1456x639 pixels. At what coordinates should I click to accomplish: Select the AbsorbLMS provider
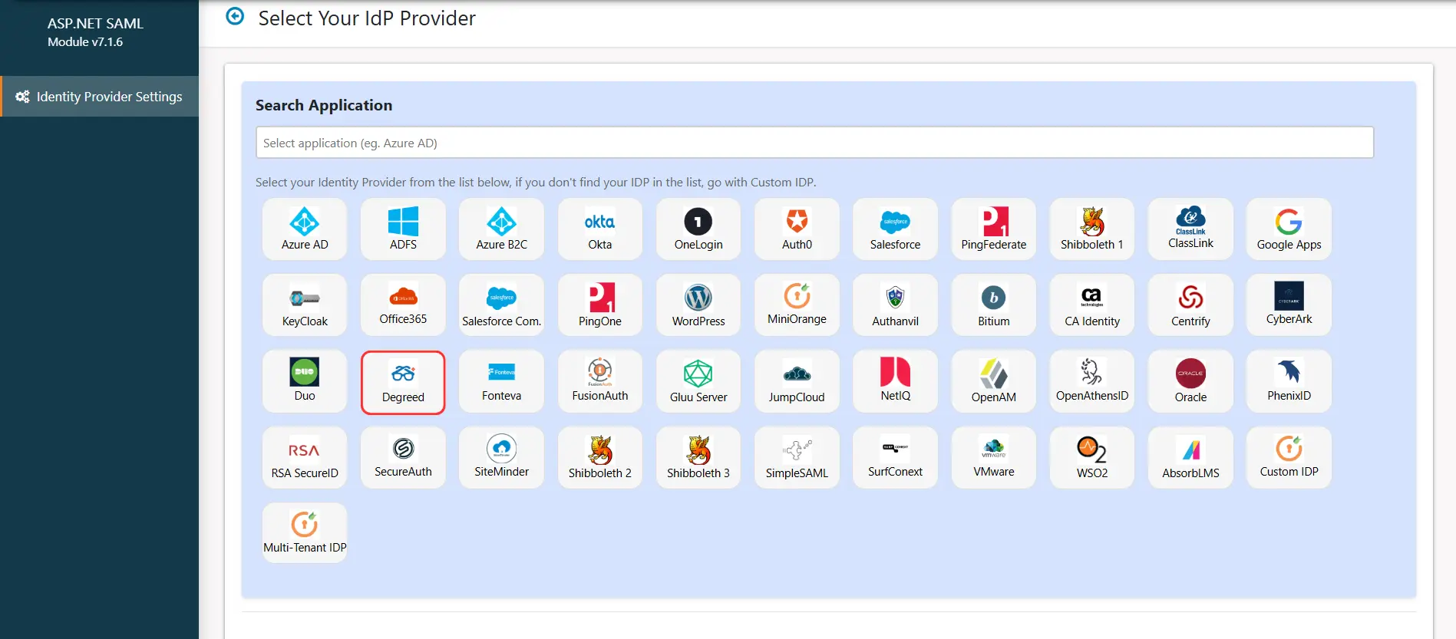(x=1190, y=457)
